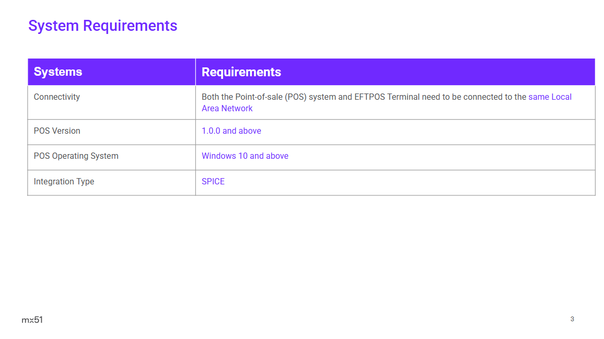Click the Requirements column header
The image size is (604, 339).
click(x=241, y=72)
